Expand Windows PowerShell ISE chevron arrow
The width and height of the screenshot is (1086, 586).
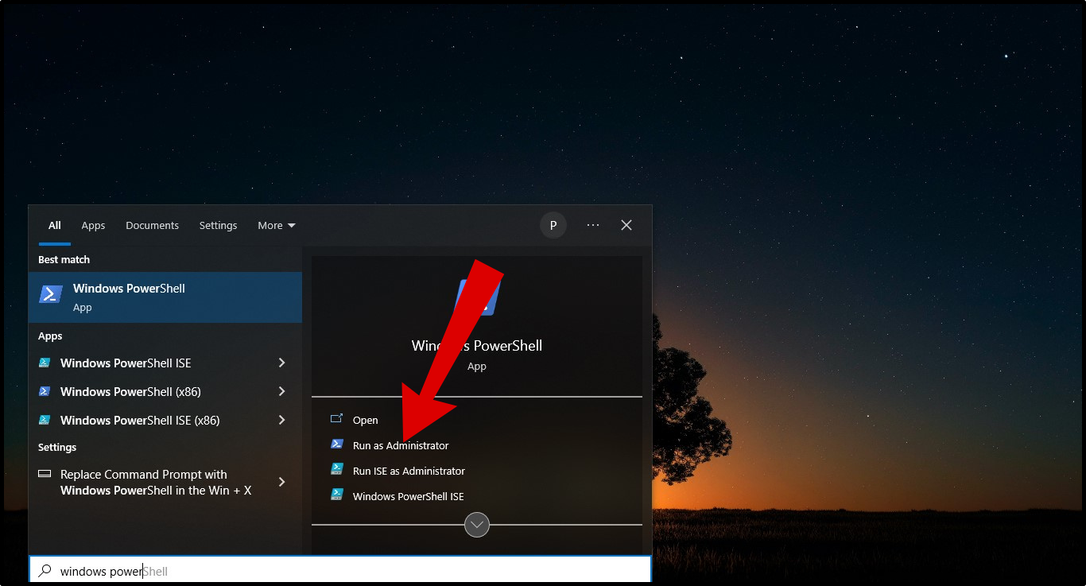click(281, 363)
